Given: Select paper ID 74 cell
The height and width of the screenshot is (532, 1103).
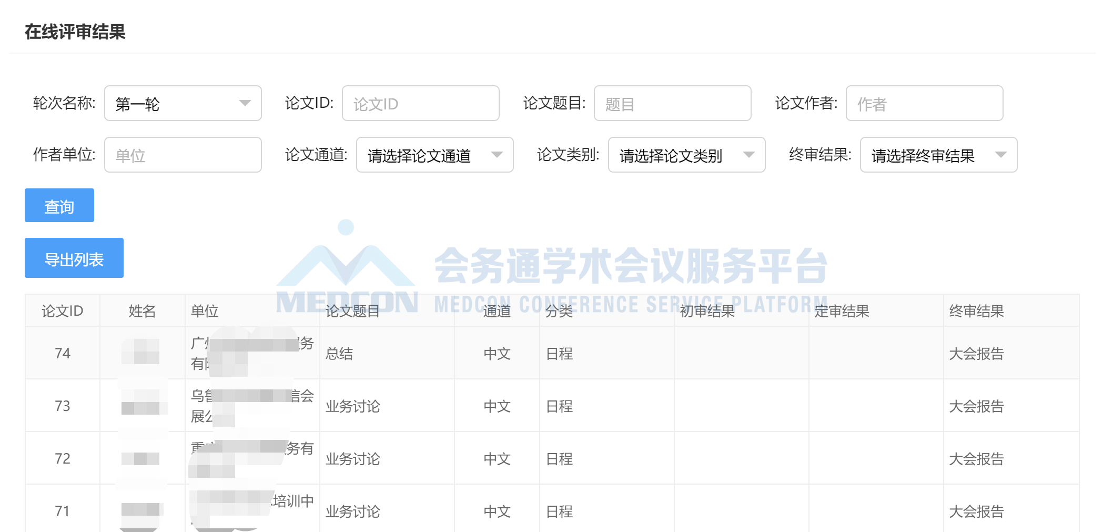Looking at the screenshot, I should (x=63, y=353).
